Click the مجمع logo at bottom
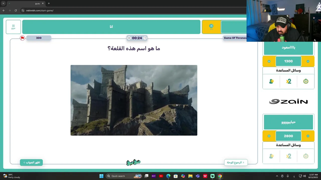Screen dimensions: 321x180 (133, 162)
